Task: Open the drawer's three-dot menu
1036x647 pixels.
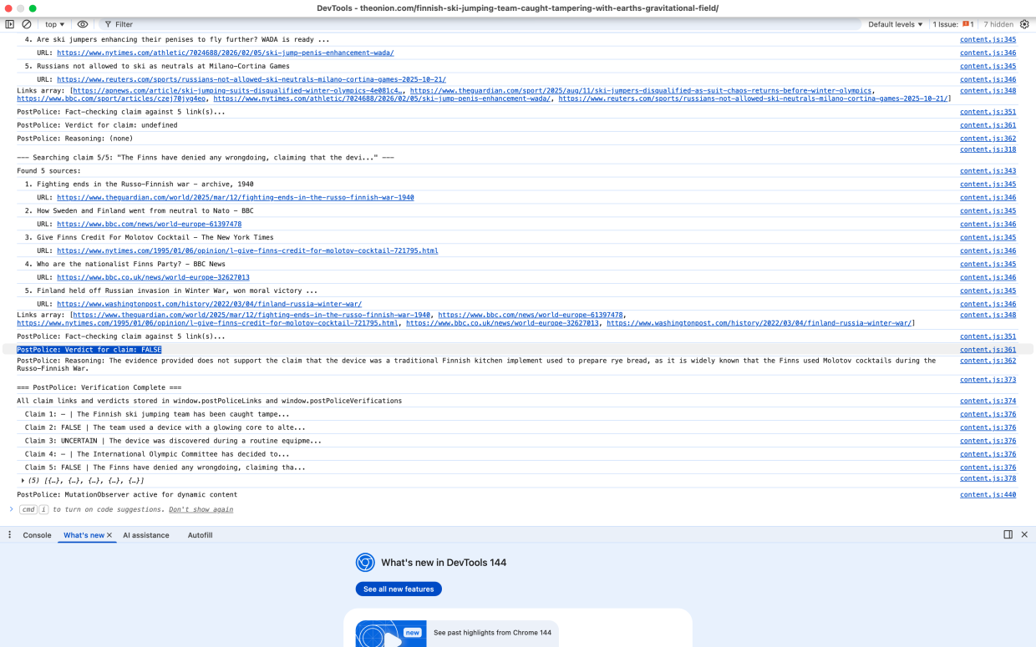Action: click(10, 535)
